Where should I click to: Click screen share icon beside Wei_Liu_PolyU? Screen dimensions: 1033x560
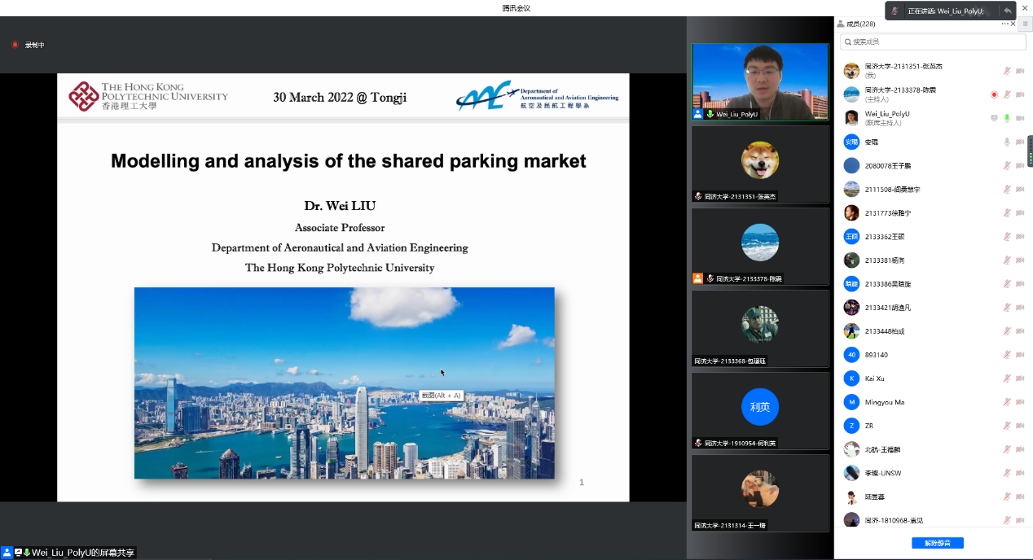coord(994,118)
